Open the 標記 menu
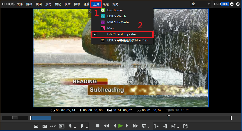The height and width of the screenshot is (131, 242). click(58, 4)
